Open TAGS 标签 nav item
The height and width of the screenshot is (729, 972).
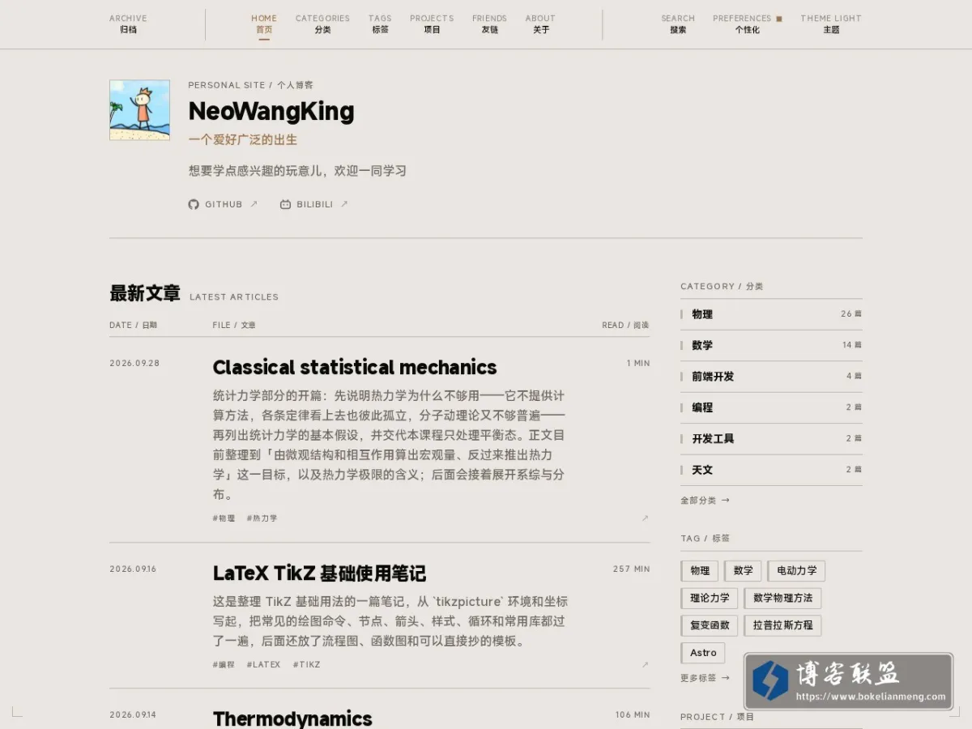click(x=380, y=23)
